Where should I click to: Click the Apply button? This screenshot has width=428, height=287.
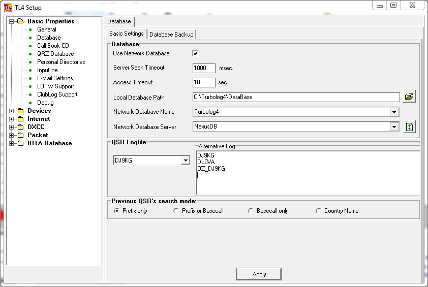259,274
